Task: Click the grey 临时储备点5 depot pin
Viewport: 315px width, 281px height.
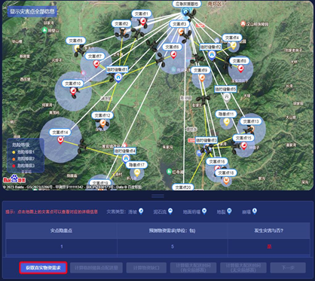Action: point(227,97)
